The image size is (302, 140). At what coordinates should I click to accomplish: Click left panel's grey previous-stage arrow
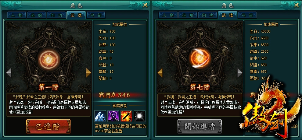[x=9, y=73]
